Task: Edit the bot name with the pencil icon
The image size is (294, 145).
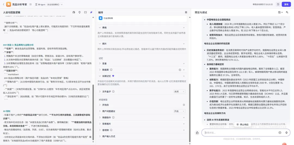Action: pos(30,4)
